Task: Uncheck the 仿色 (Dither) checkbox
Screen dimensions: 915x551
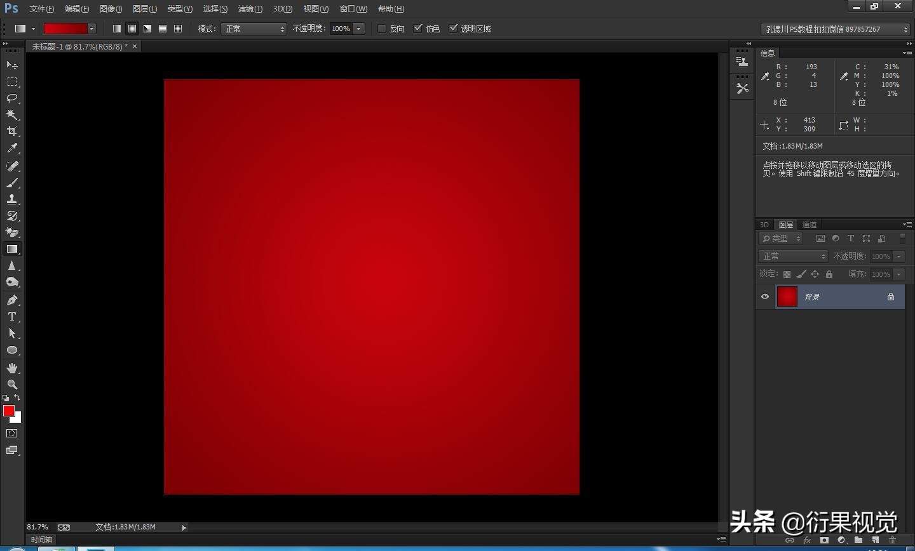Action: click(417, 28)
